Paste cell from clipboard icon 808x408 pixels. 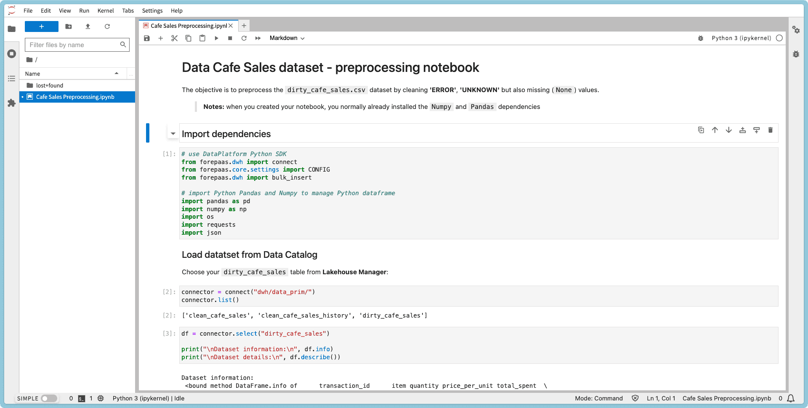202,38
